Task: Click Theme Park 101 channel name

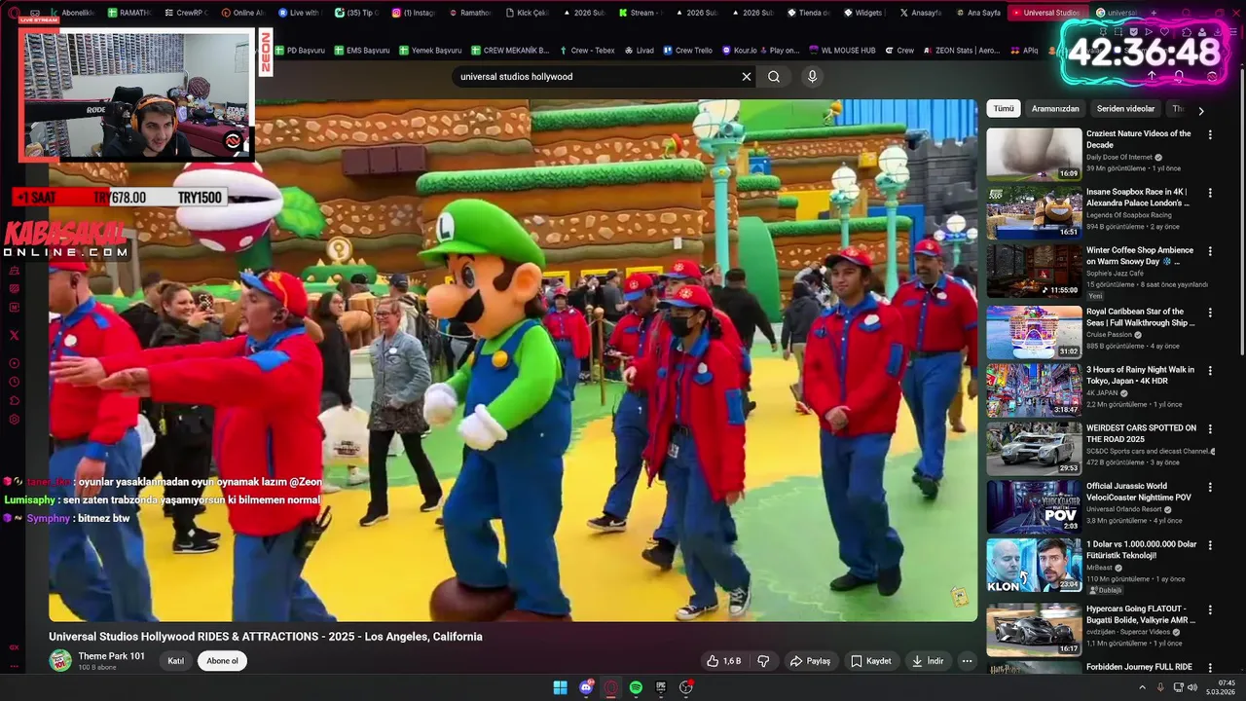Action: 112,656
